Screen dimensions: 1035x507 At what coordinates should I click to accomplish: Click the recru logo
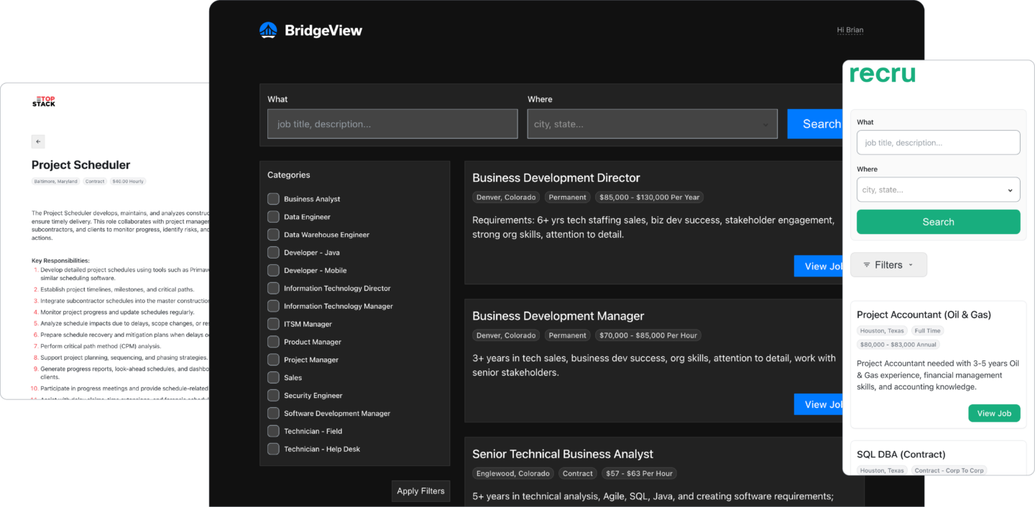[882, 74]
